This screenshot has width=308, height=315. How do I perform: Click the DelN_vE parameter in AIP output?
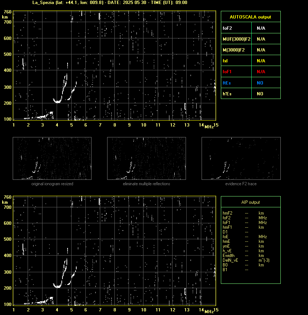click(x=230, y=260)
